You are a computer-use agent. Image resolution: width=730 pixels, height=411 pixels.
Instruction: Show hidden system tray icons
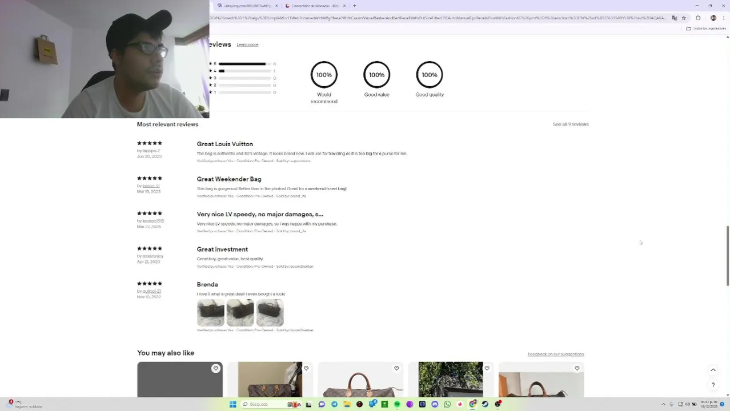coord(664,404)
